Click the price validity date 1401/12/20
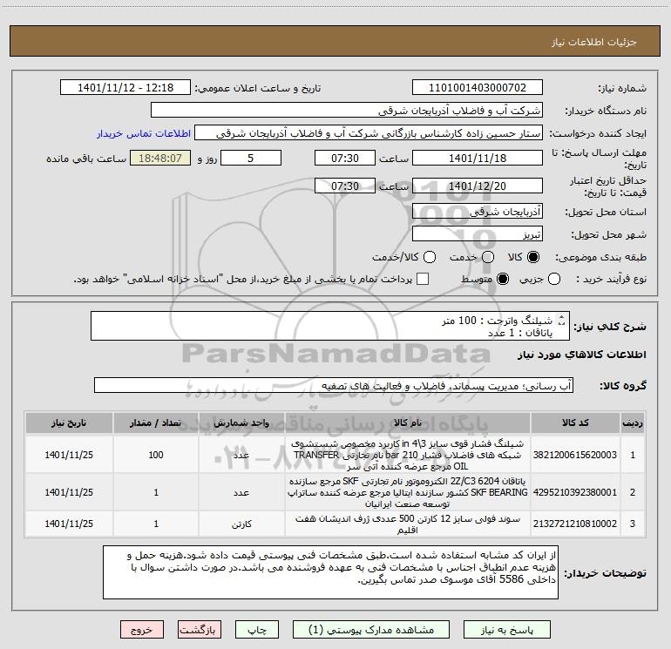The image size is (671, 649). click(x=478, y=186)
